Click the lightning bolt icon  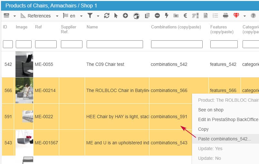(167, 15)
